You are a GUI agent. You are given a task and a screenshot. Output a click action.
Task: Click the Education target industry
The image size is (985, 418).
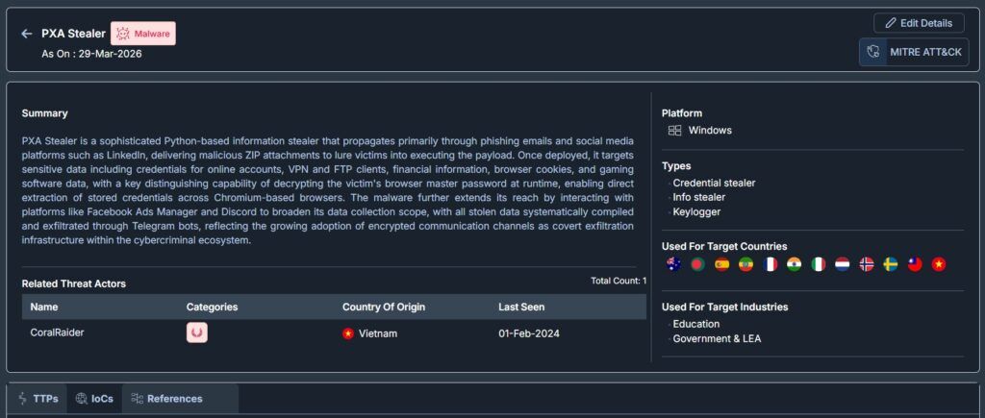coord(696,324)
